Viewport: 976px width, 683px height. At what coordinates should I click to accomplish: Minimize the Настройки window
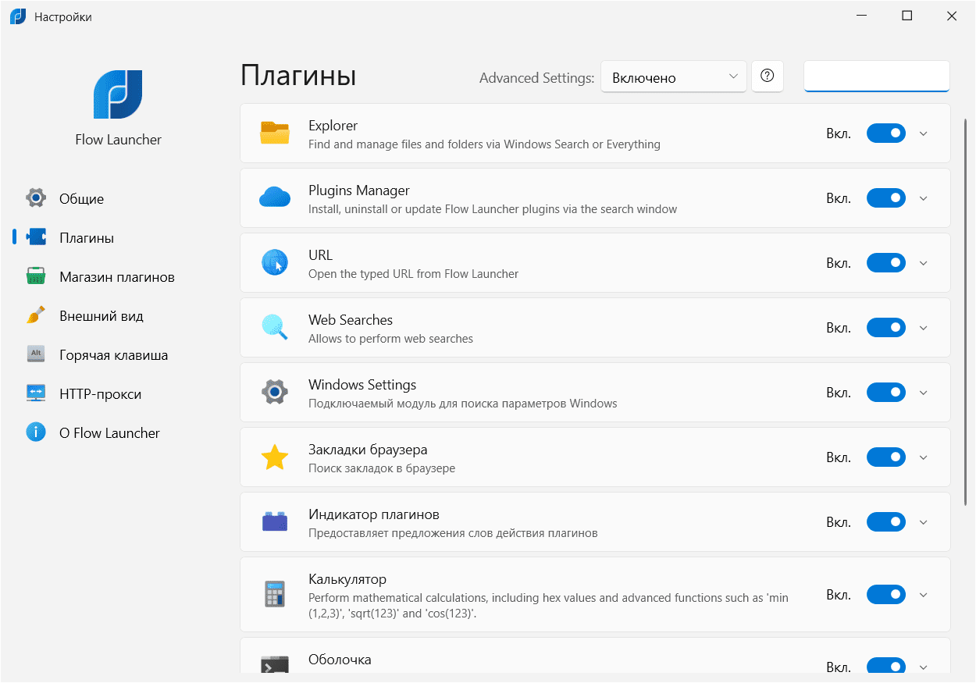862,16
